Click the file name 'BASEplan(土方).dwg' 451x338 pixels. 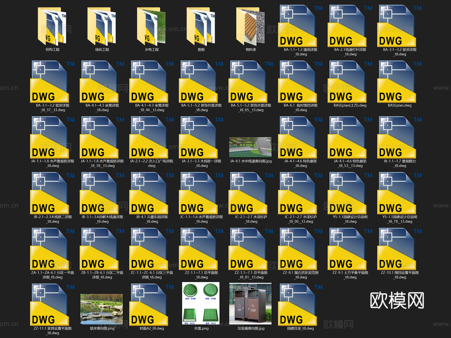coord(350,105)
